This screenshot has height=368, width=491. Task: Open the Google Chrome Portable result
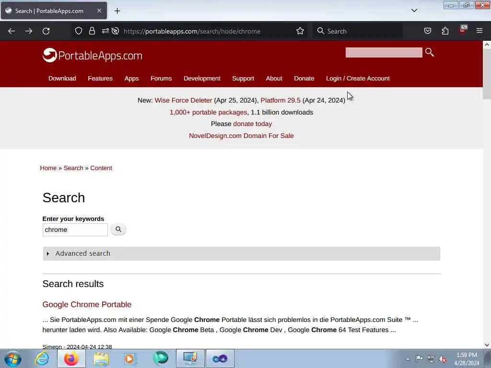pyautogui.click(x=87, y=304)
